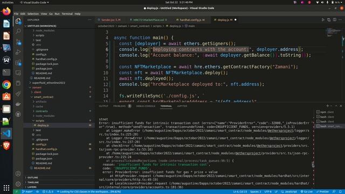The height and width of the screenshot is (194, 345).
Task: Click the Synchronize Changes status icon
Action: (37, 192)
